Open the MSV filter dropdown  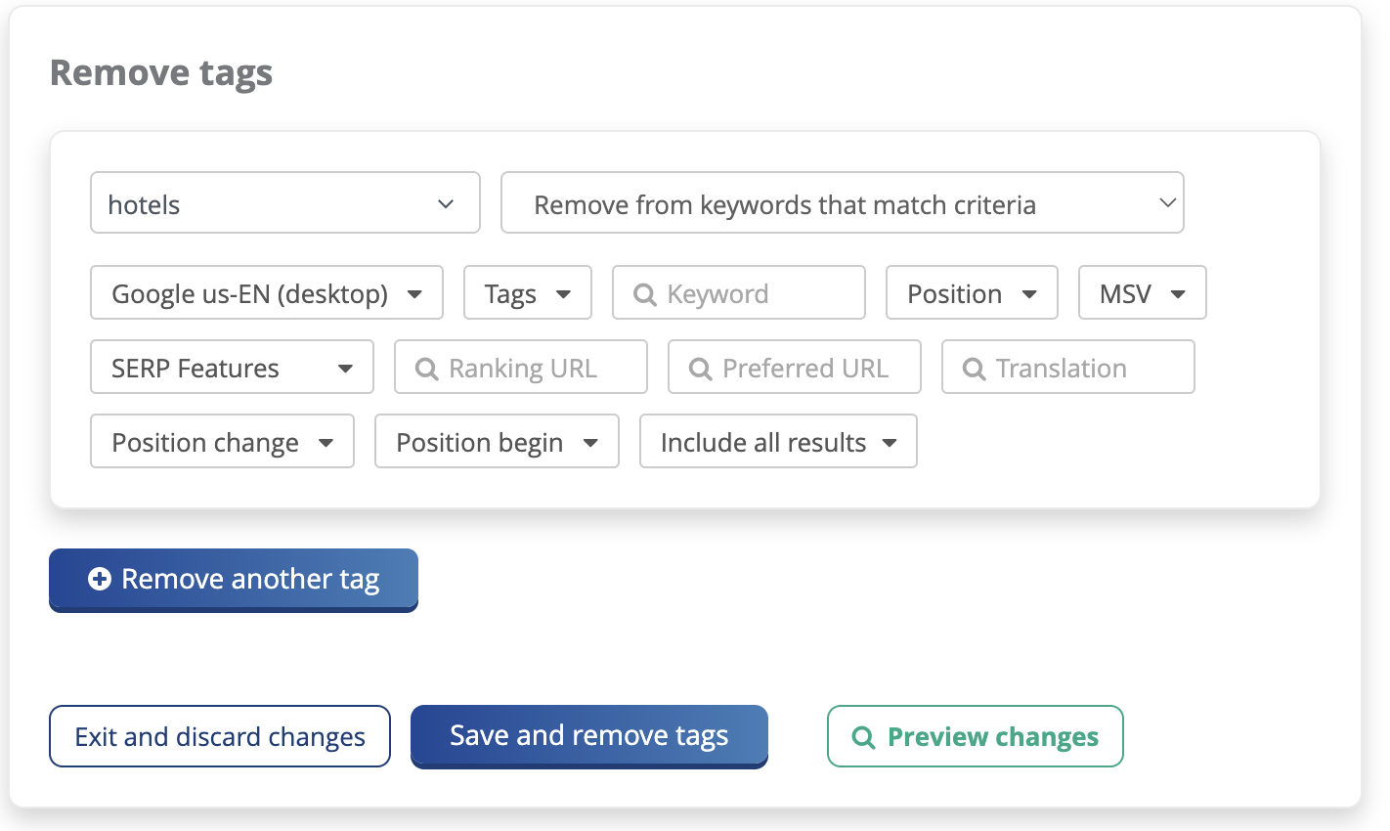(x=1141, y=293)
